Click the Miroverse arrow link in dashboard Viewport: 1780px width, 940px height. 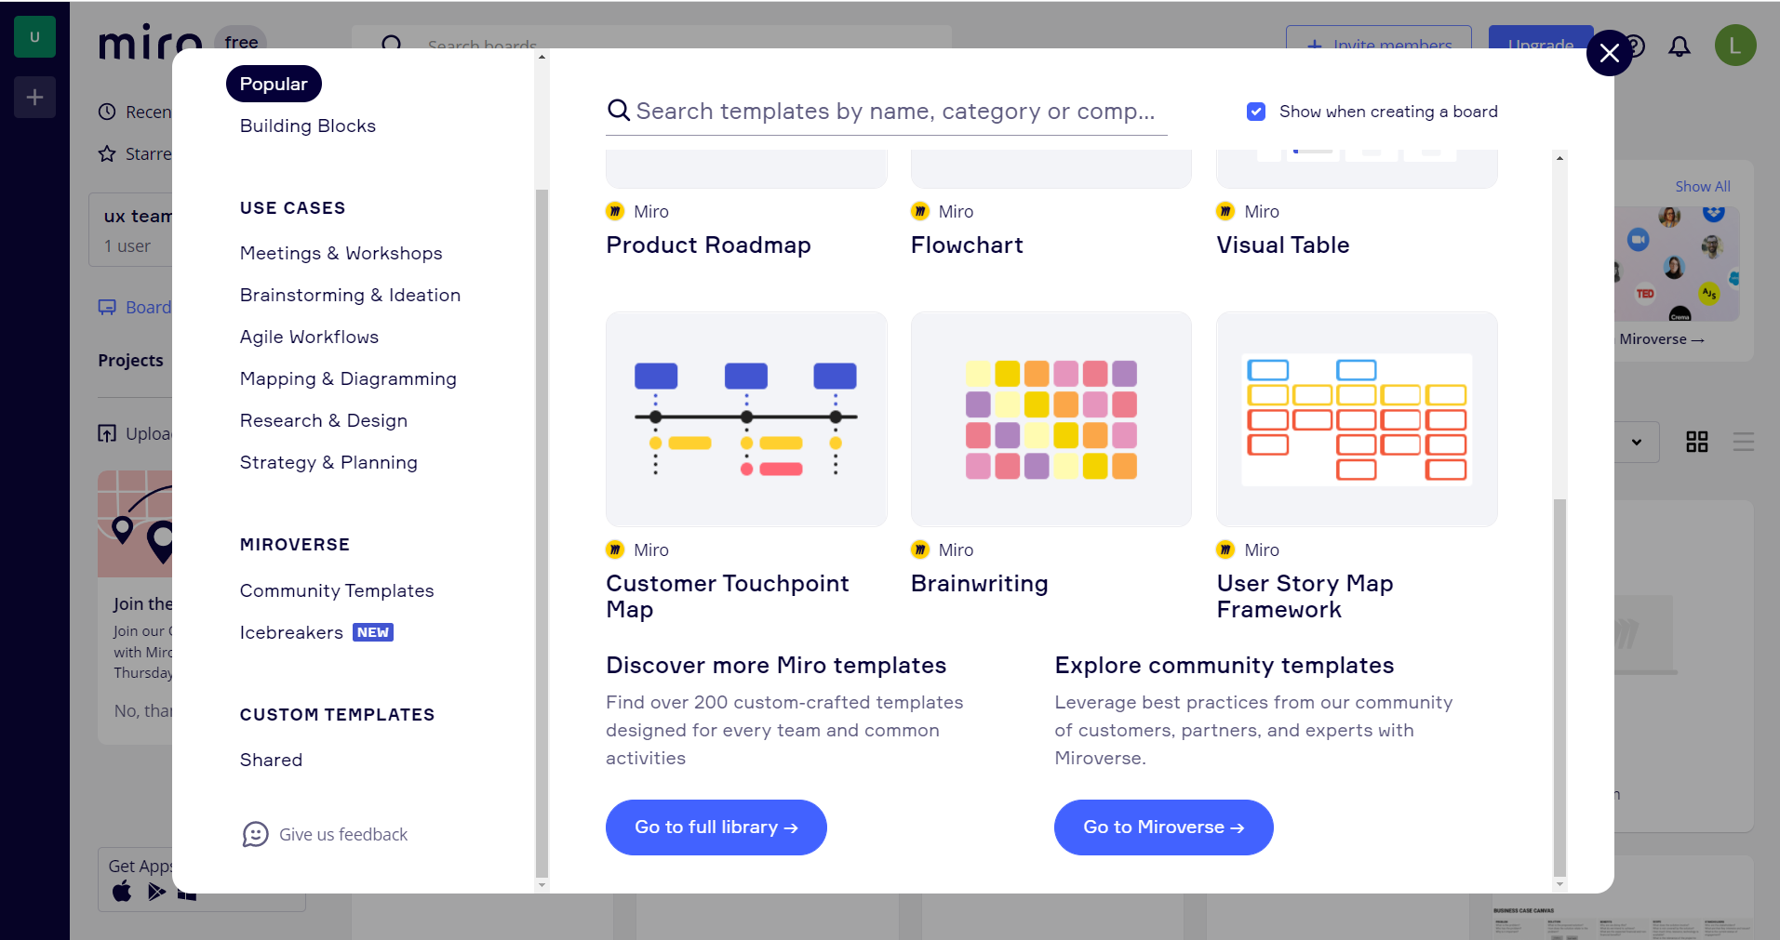point(1662,339)
